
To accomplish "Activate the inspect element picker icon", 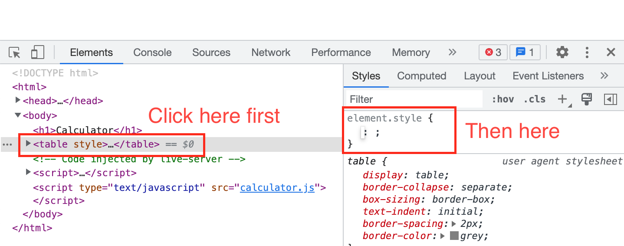I will (x=15, y=53).
